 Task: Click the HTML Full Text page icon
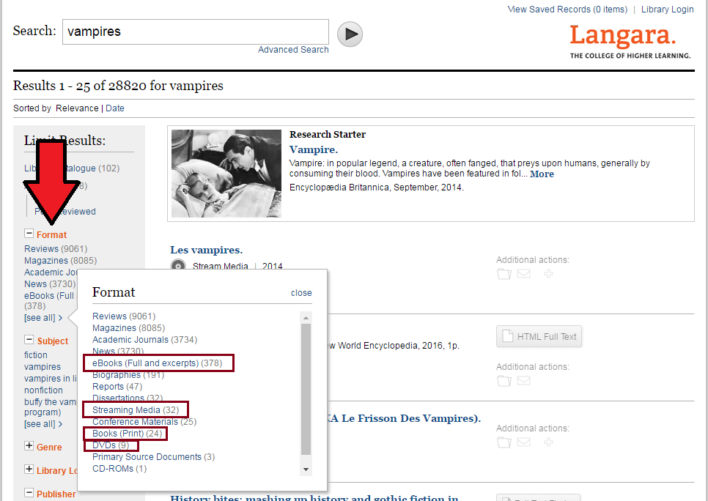pyautogui.click(x=507, y=336)
